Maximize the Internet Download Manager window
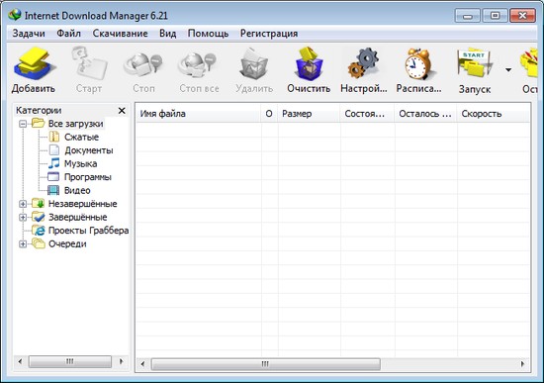Image resolution: width=544 pixels, height=383 pixels. (496, 16)
